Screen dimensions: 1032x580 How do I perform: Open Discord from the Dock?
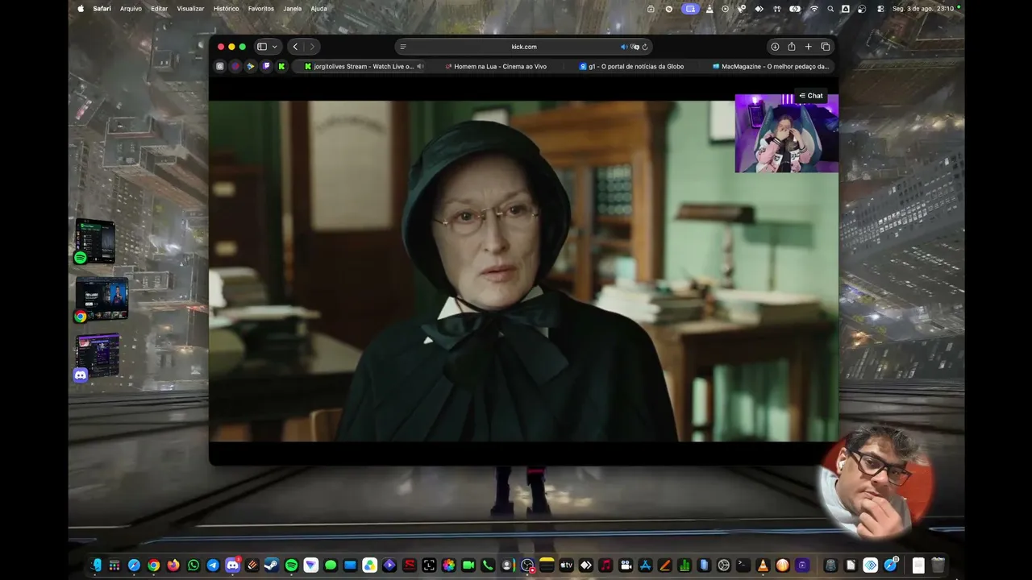click(x=232, y=565)
